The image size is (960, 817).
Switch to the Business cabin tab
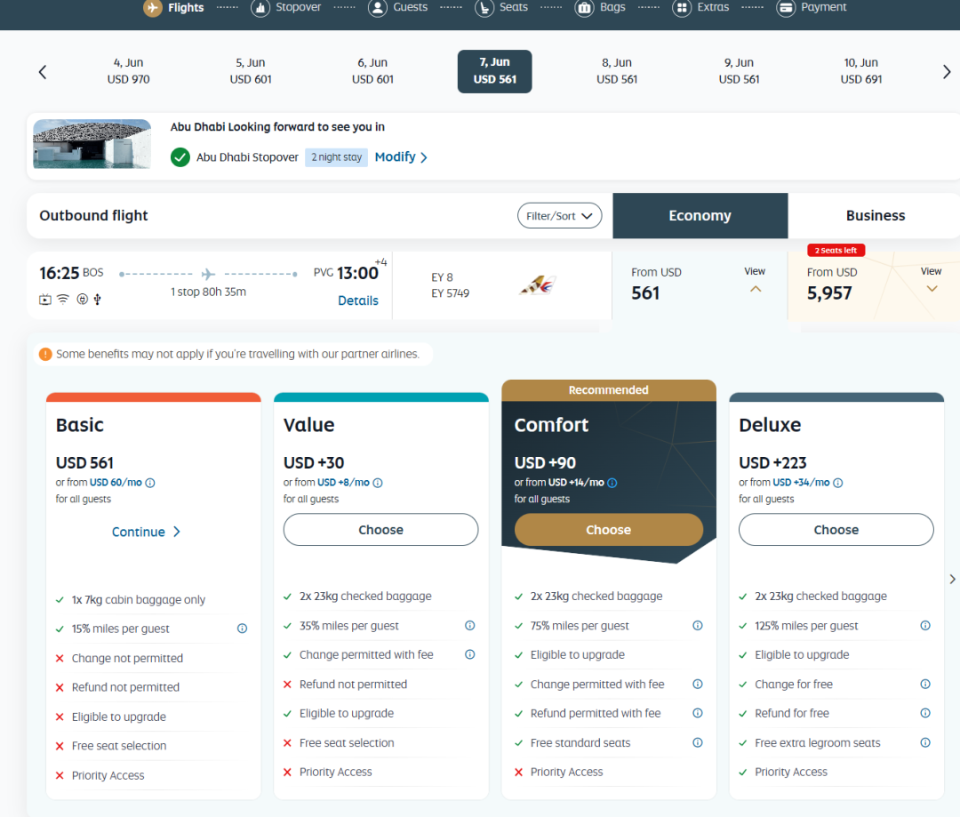point(875,216)
